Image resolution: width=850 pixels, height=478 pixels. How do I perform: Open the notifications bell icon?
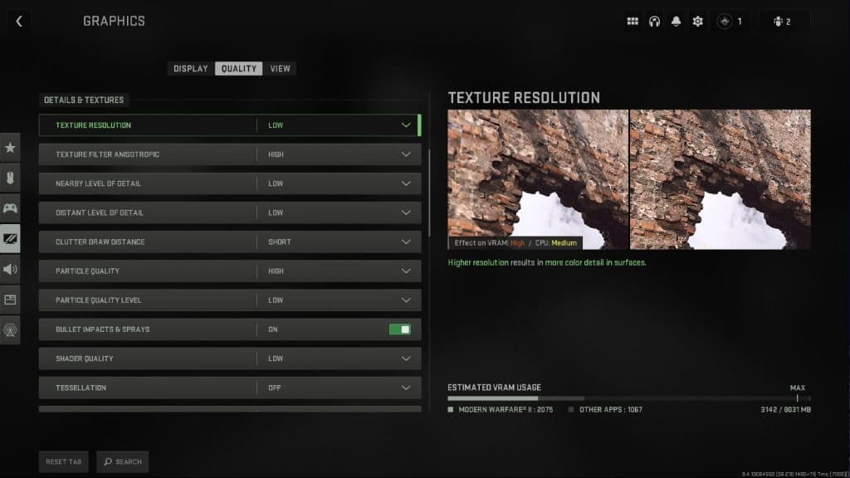coord(676,22)
